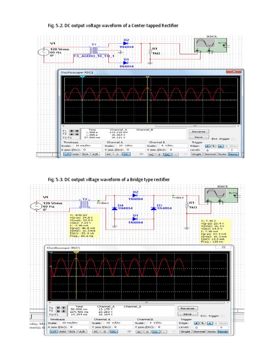Screen dimensions: 272x363
Task: Select V1 AC source in center-tapped circuit
Action: tap(43, 52)
